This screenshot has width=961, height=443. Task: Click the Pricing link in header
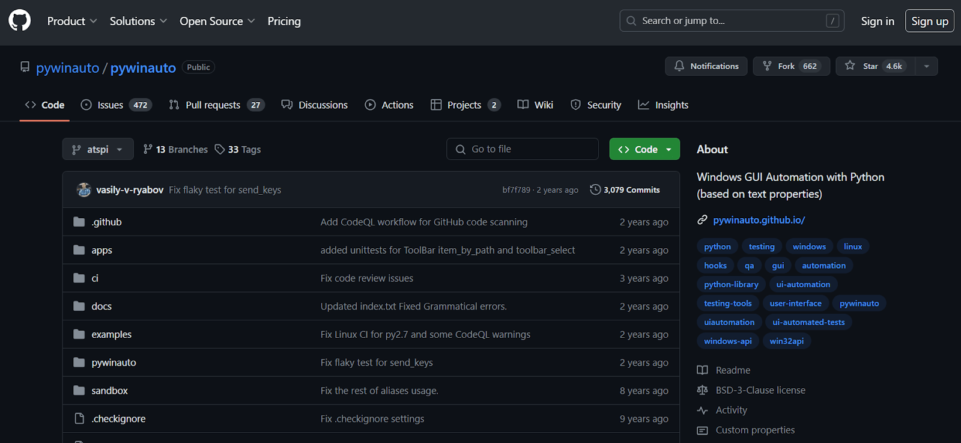coord(284,21)
